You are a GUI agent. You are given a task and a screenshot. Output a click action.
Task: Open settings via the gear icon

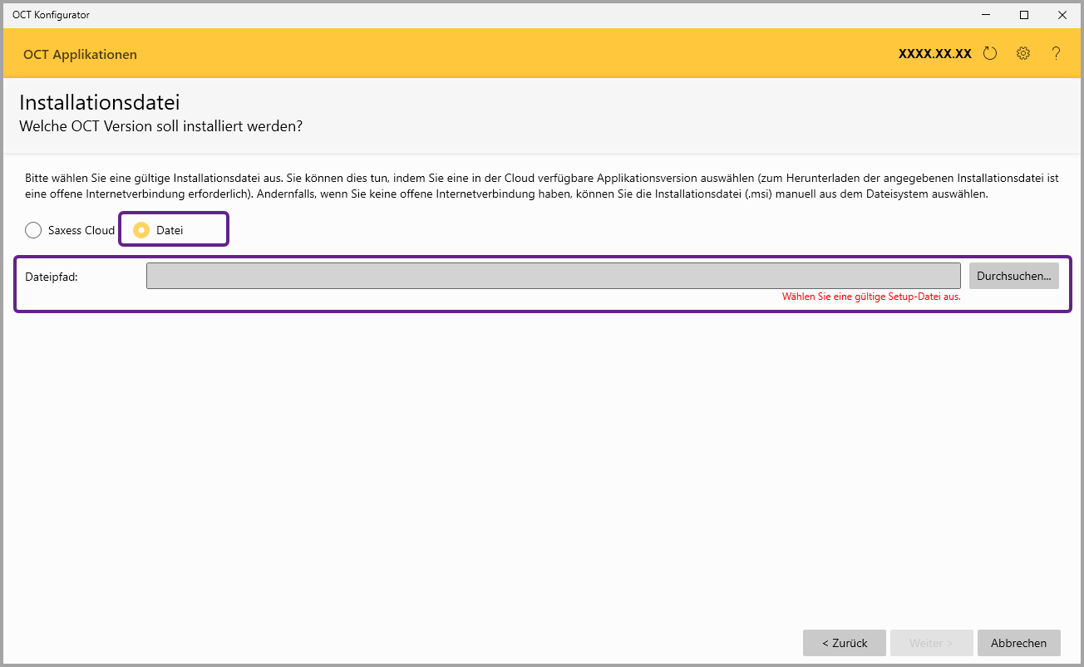[x=1023, y=54]
